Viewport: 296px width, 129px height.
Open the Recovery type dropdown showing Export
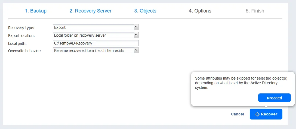tap(94, 27)
